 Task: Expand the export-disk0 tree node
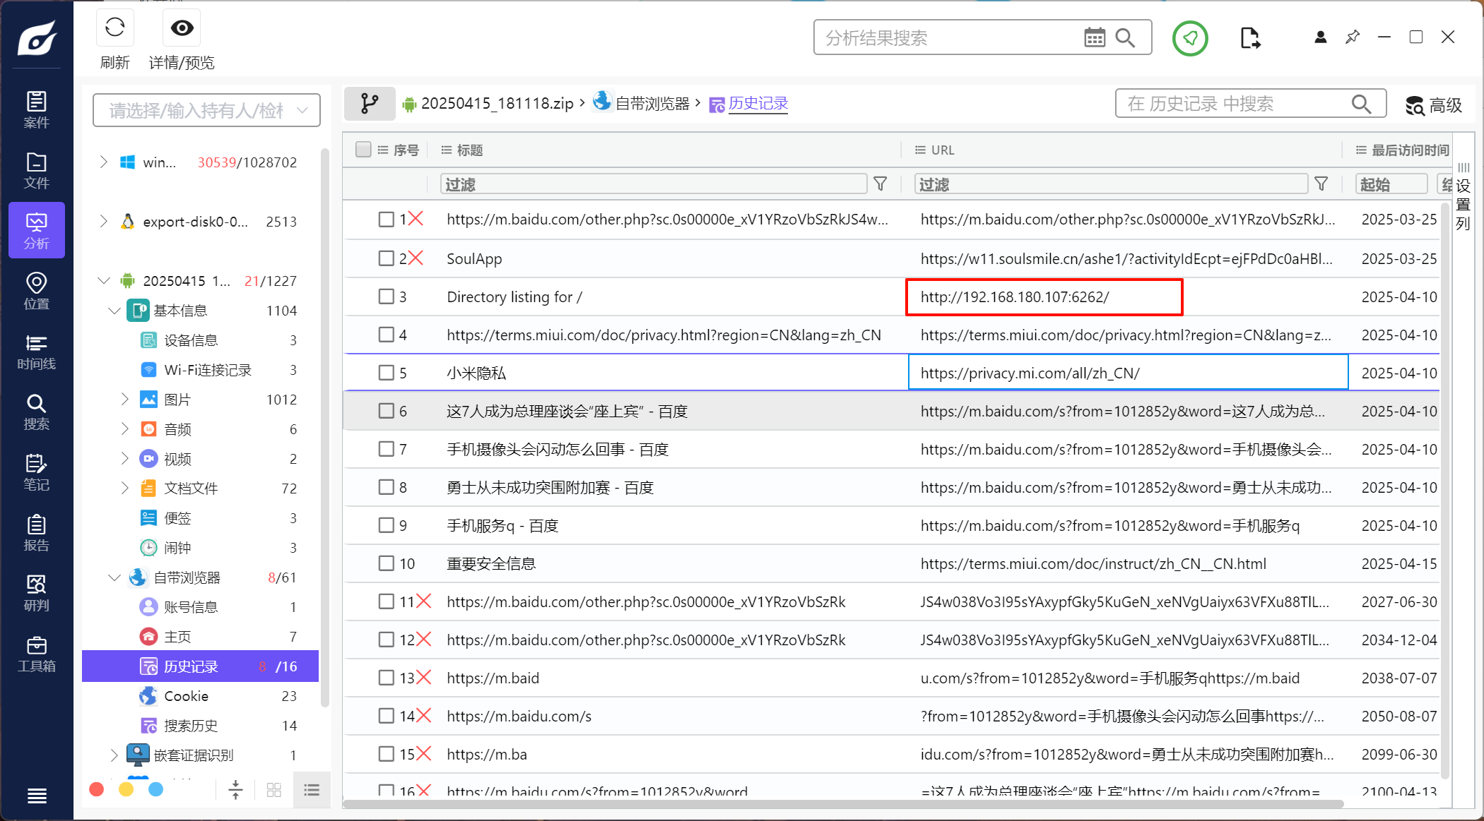click(104, 222)
